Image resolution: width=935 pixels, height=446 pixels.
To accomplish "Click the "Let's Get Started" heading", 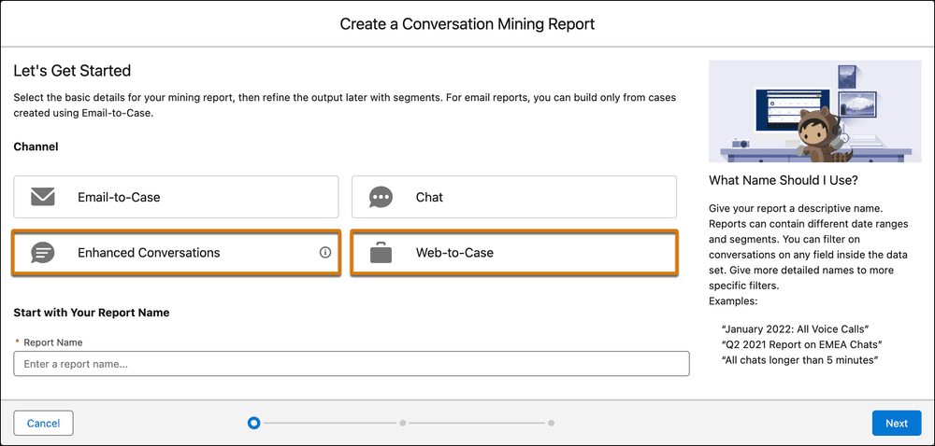I will click(72, 71).
